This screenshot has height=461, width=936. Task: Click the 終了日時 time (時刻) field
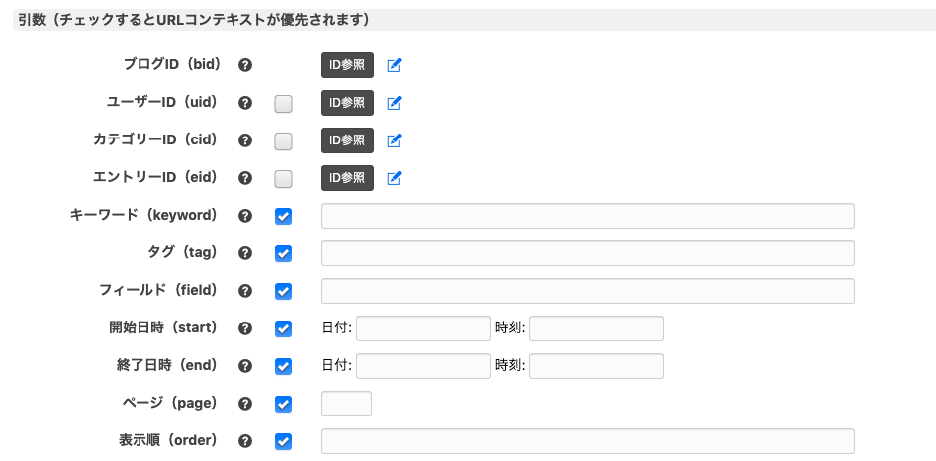[597, 366]
